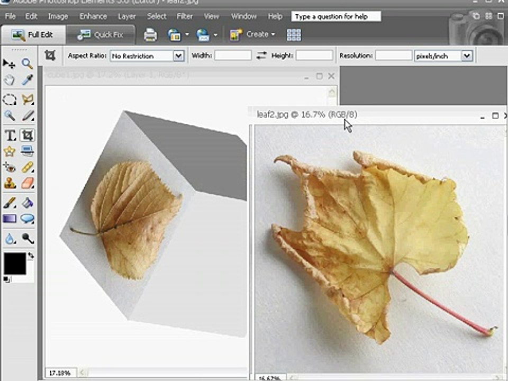Select the Selection Brush tool

pyautogui.click(x=28, y=115)
